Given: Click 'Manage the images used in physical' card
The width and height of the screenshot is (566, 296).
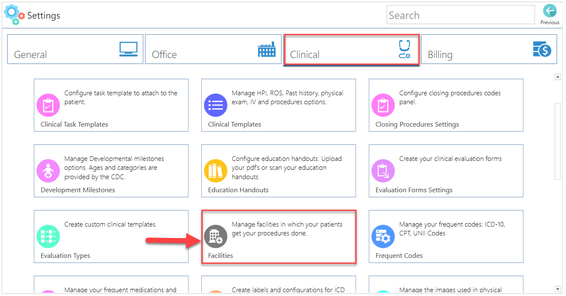Looking at the screenshot, I should pos(446,285).
